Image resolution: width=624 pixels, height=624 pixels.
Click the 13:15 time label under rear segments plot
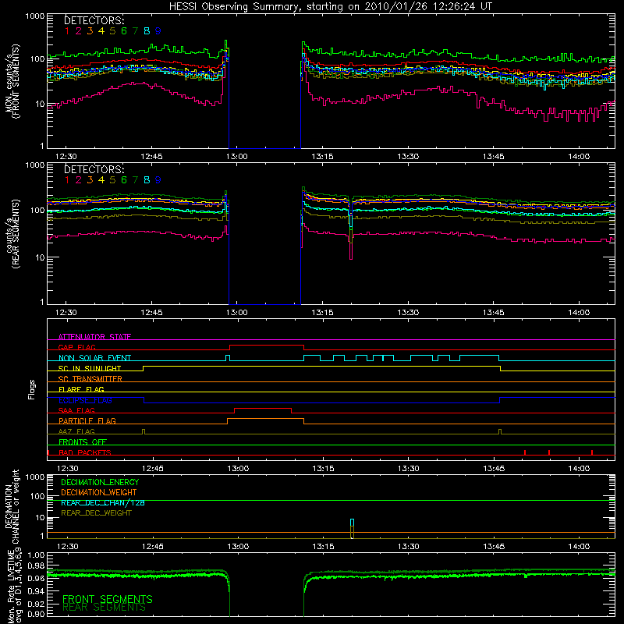(322, 313)
